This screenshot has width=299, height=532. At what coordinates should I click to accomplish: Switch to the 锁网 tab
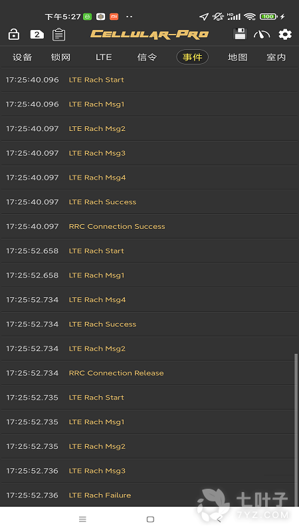tap(60, 57)
